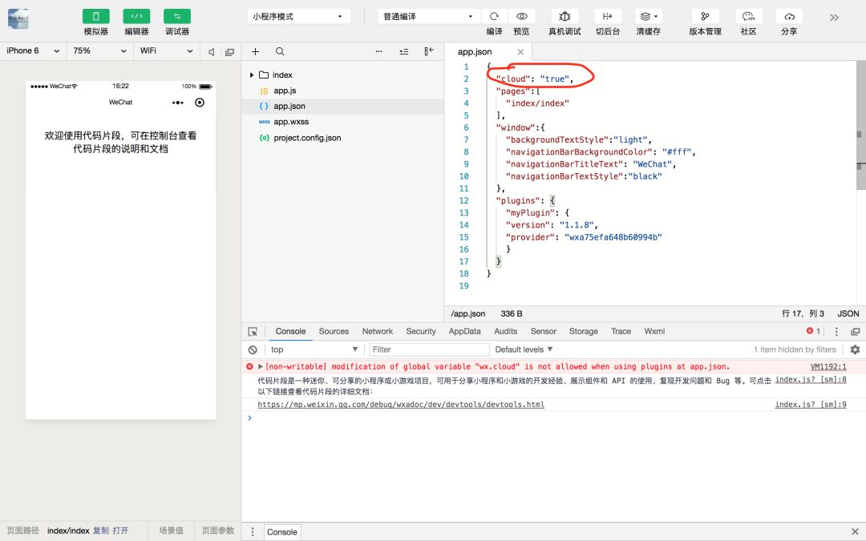Switch to the Network tab

pyautogui.click(x=378, y=331)
